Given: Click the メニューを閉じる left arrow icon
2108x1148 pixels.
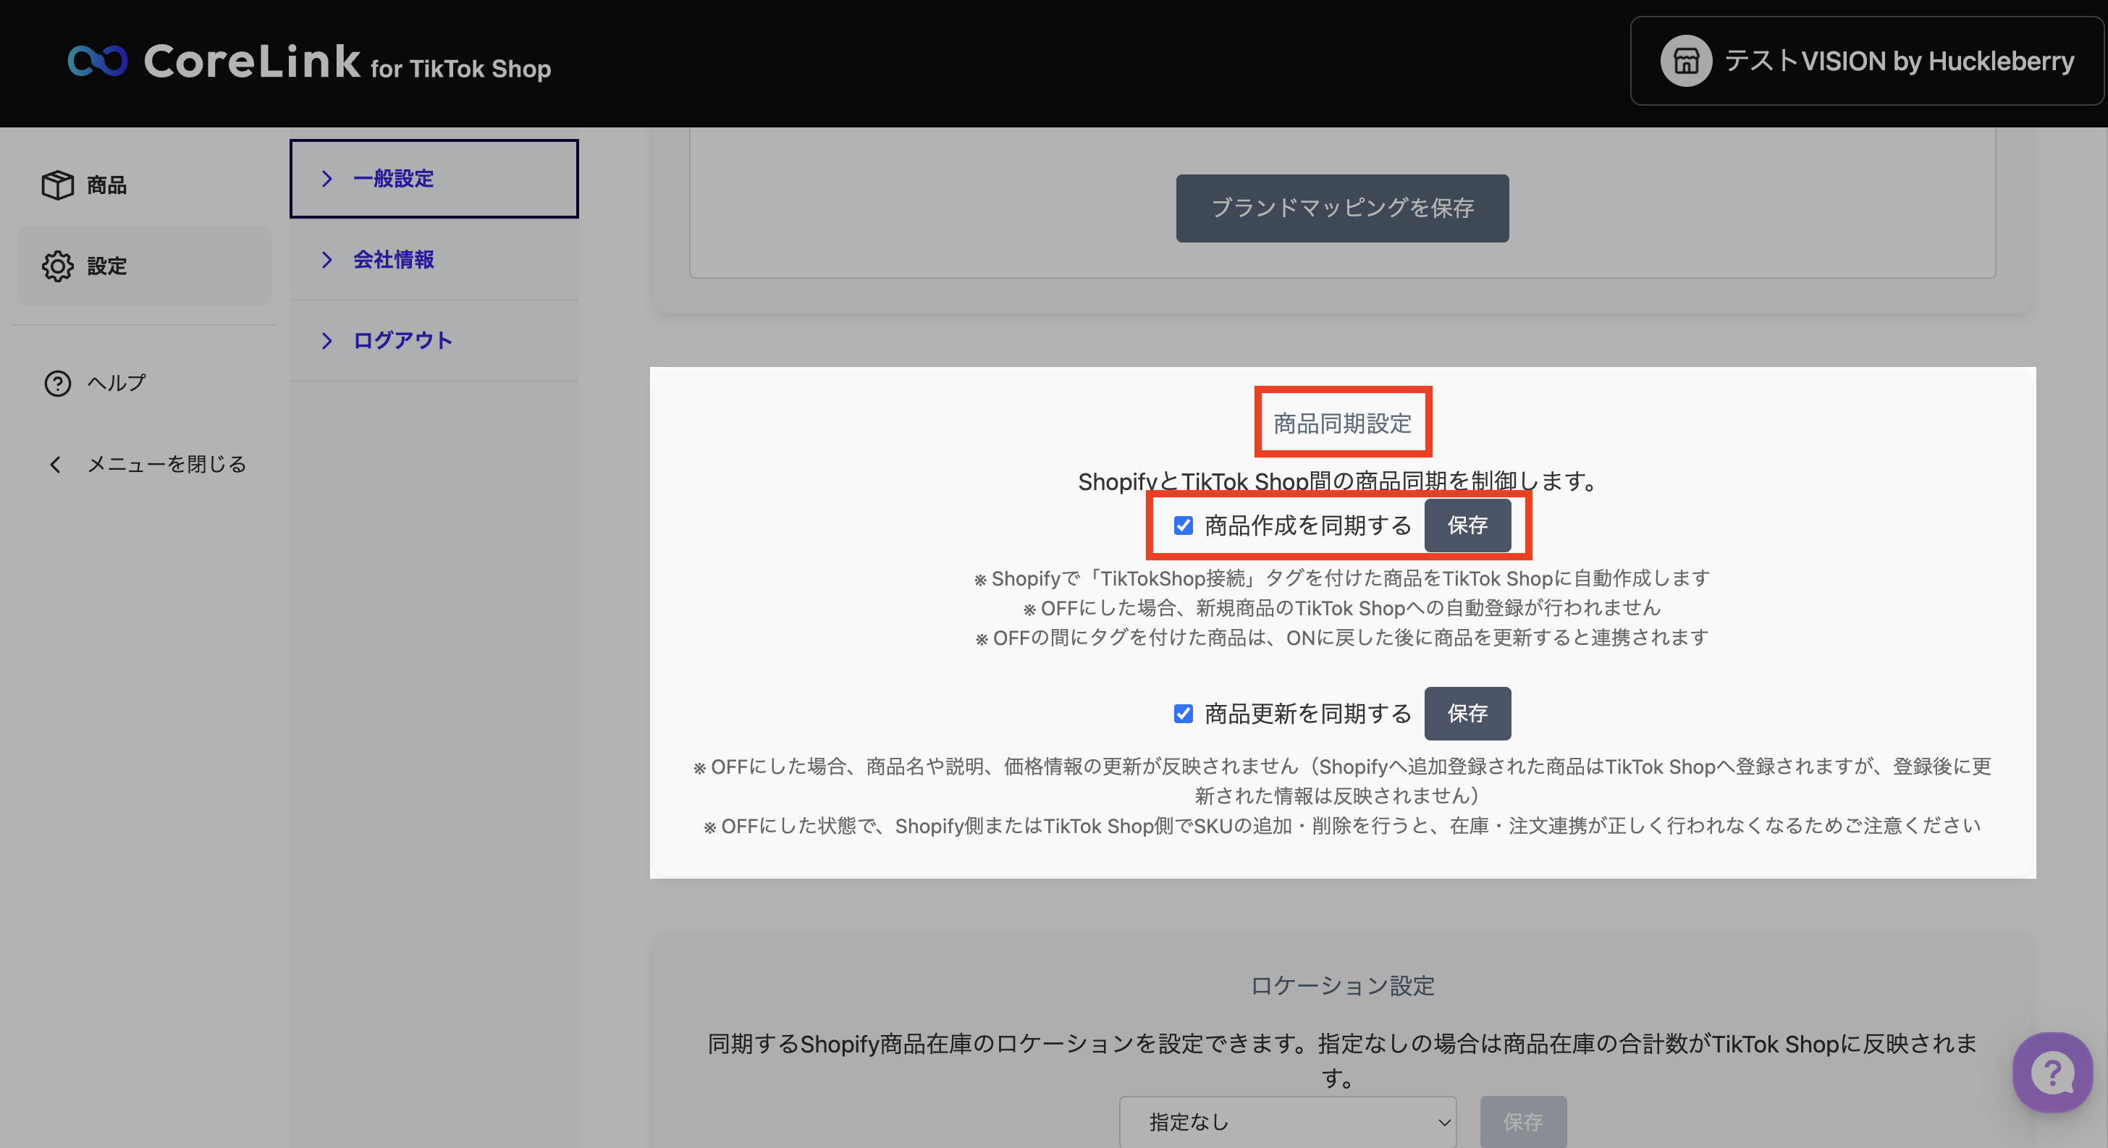Looking at the screenshot, I should 56,465.
